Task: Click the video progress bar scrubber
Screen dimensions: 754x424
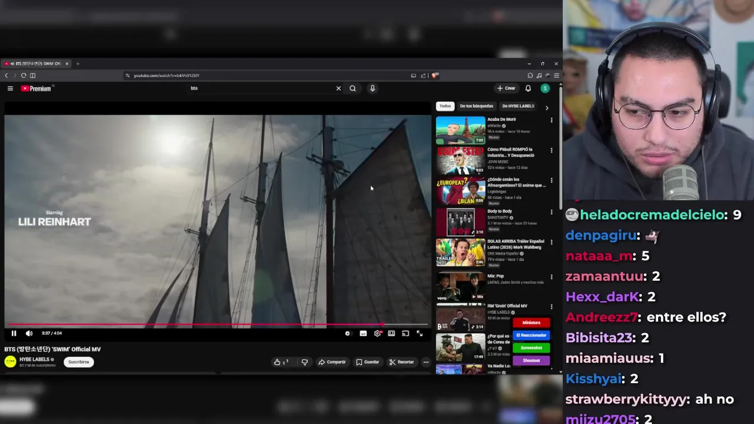Action: coord(383,324)
